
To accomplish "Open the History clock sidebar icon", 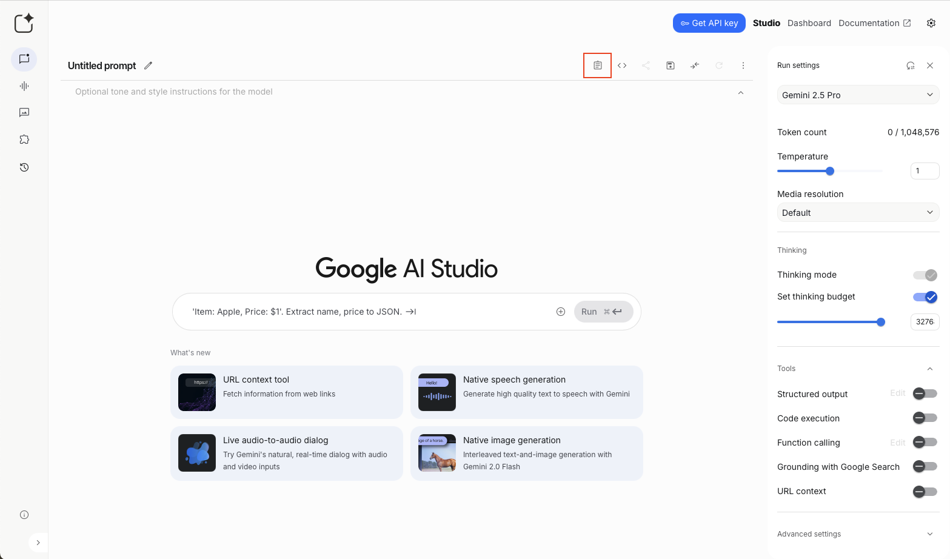I will click(24, 167).
